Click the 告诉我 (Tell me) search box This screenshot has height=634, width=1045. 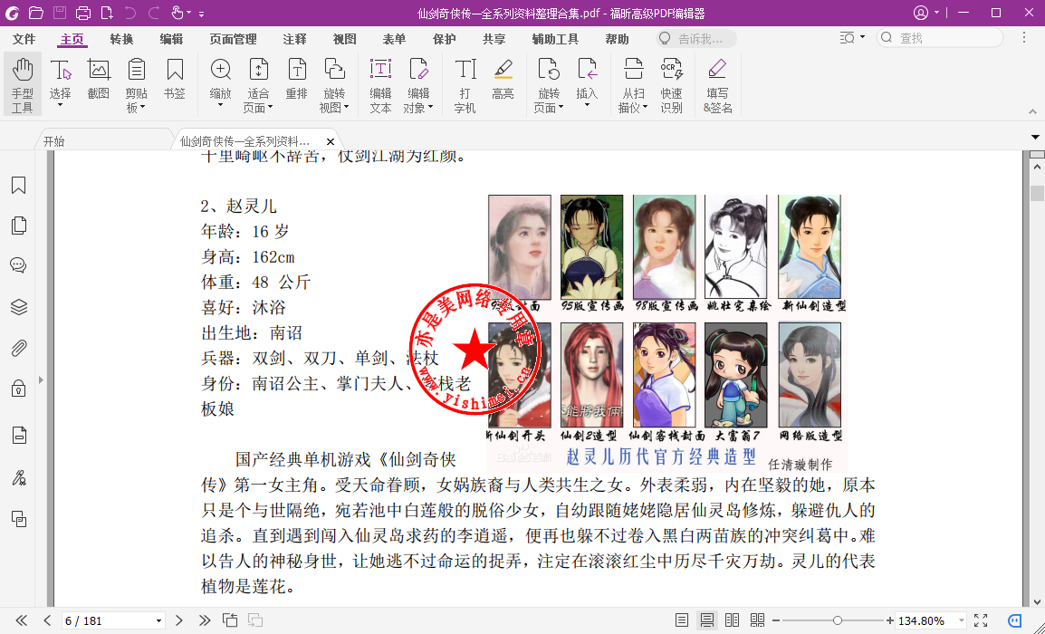(696, 39)
